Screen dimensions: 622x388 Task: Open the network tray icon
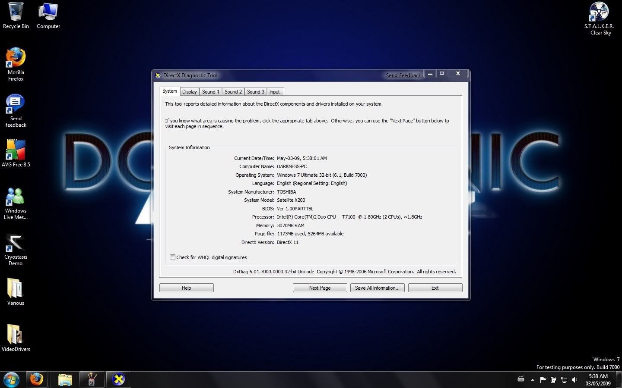coord(564,380)
